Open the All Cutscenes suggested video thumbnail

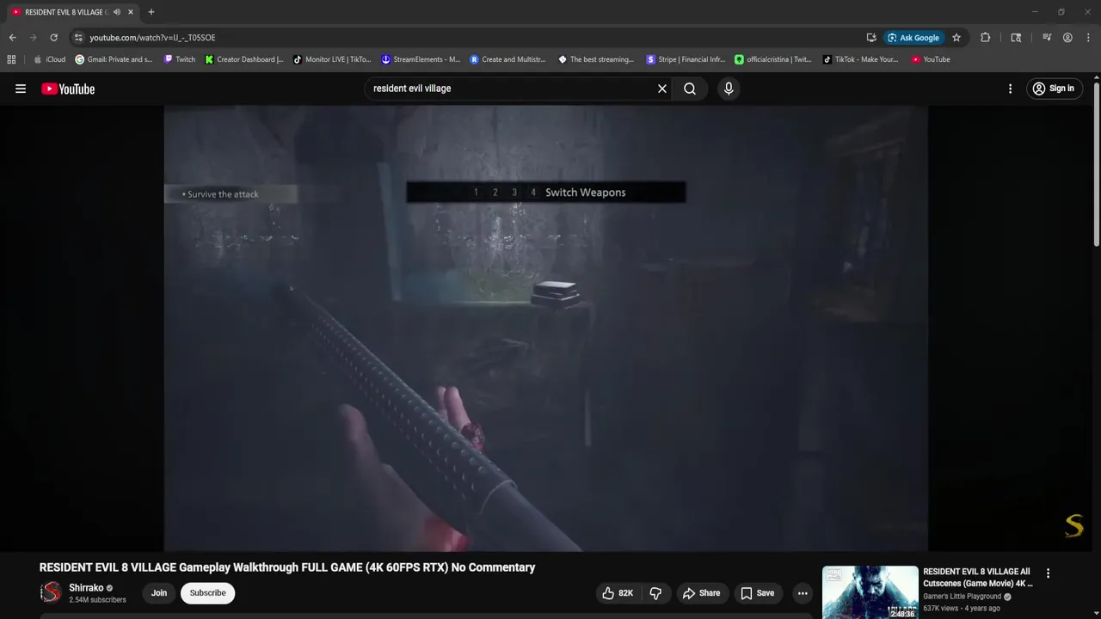(x=870, y=592)
